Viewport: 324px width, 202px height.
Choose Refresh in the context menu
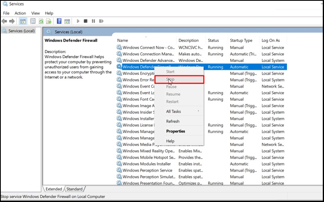(179, 122)
